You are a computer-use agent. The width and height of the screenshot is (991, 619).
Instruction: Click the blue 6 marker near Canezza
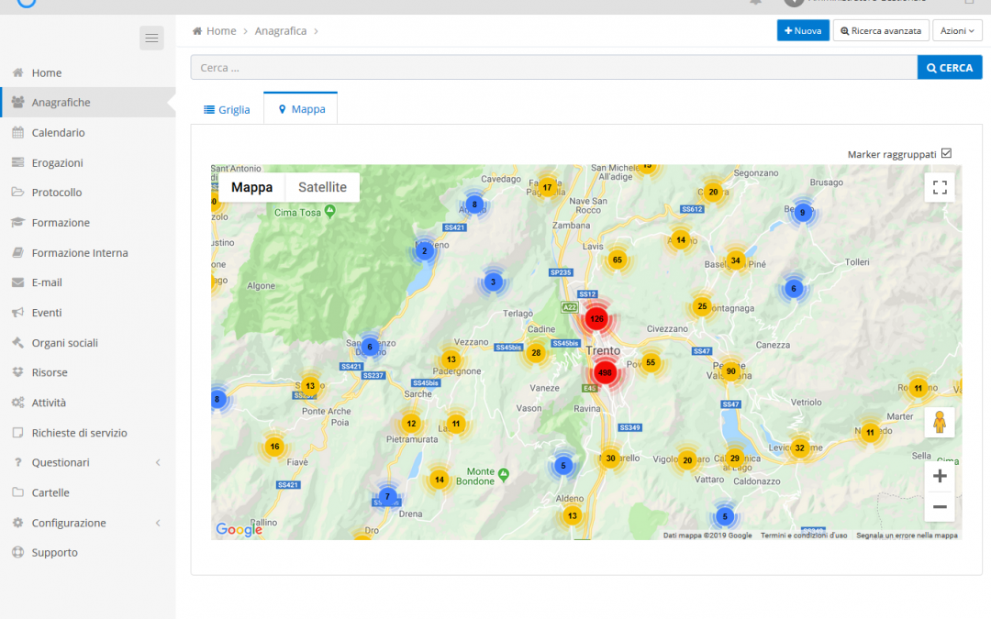[x=794, y=289]
